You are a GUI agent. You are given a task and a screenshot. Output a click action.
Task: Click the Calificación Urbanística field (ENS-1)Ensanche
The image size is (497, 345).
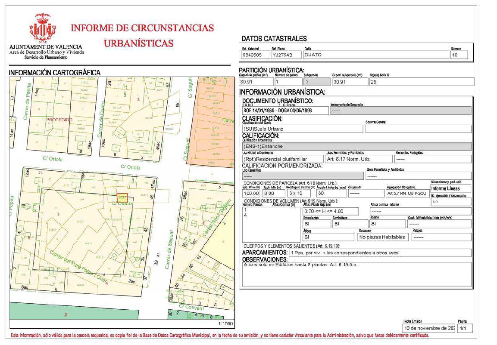tap(357, 146)
